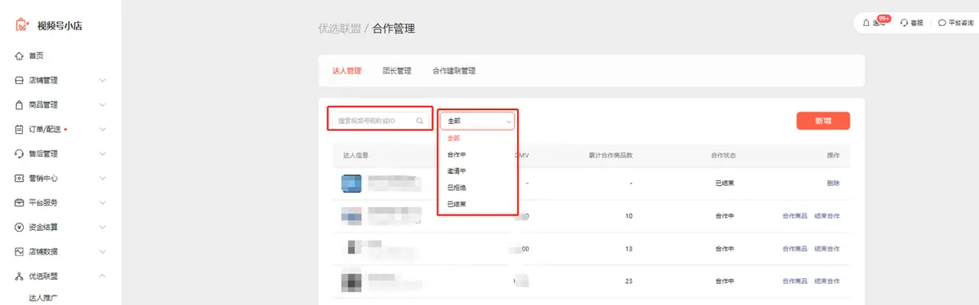Select 全部 option in the dropdown list

point(454,139)
